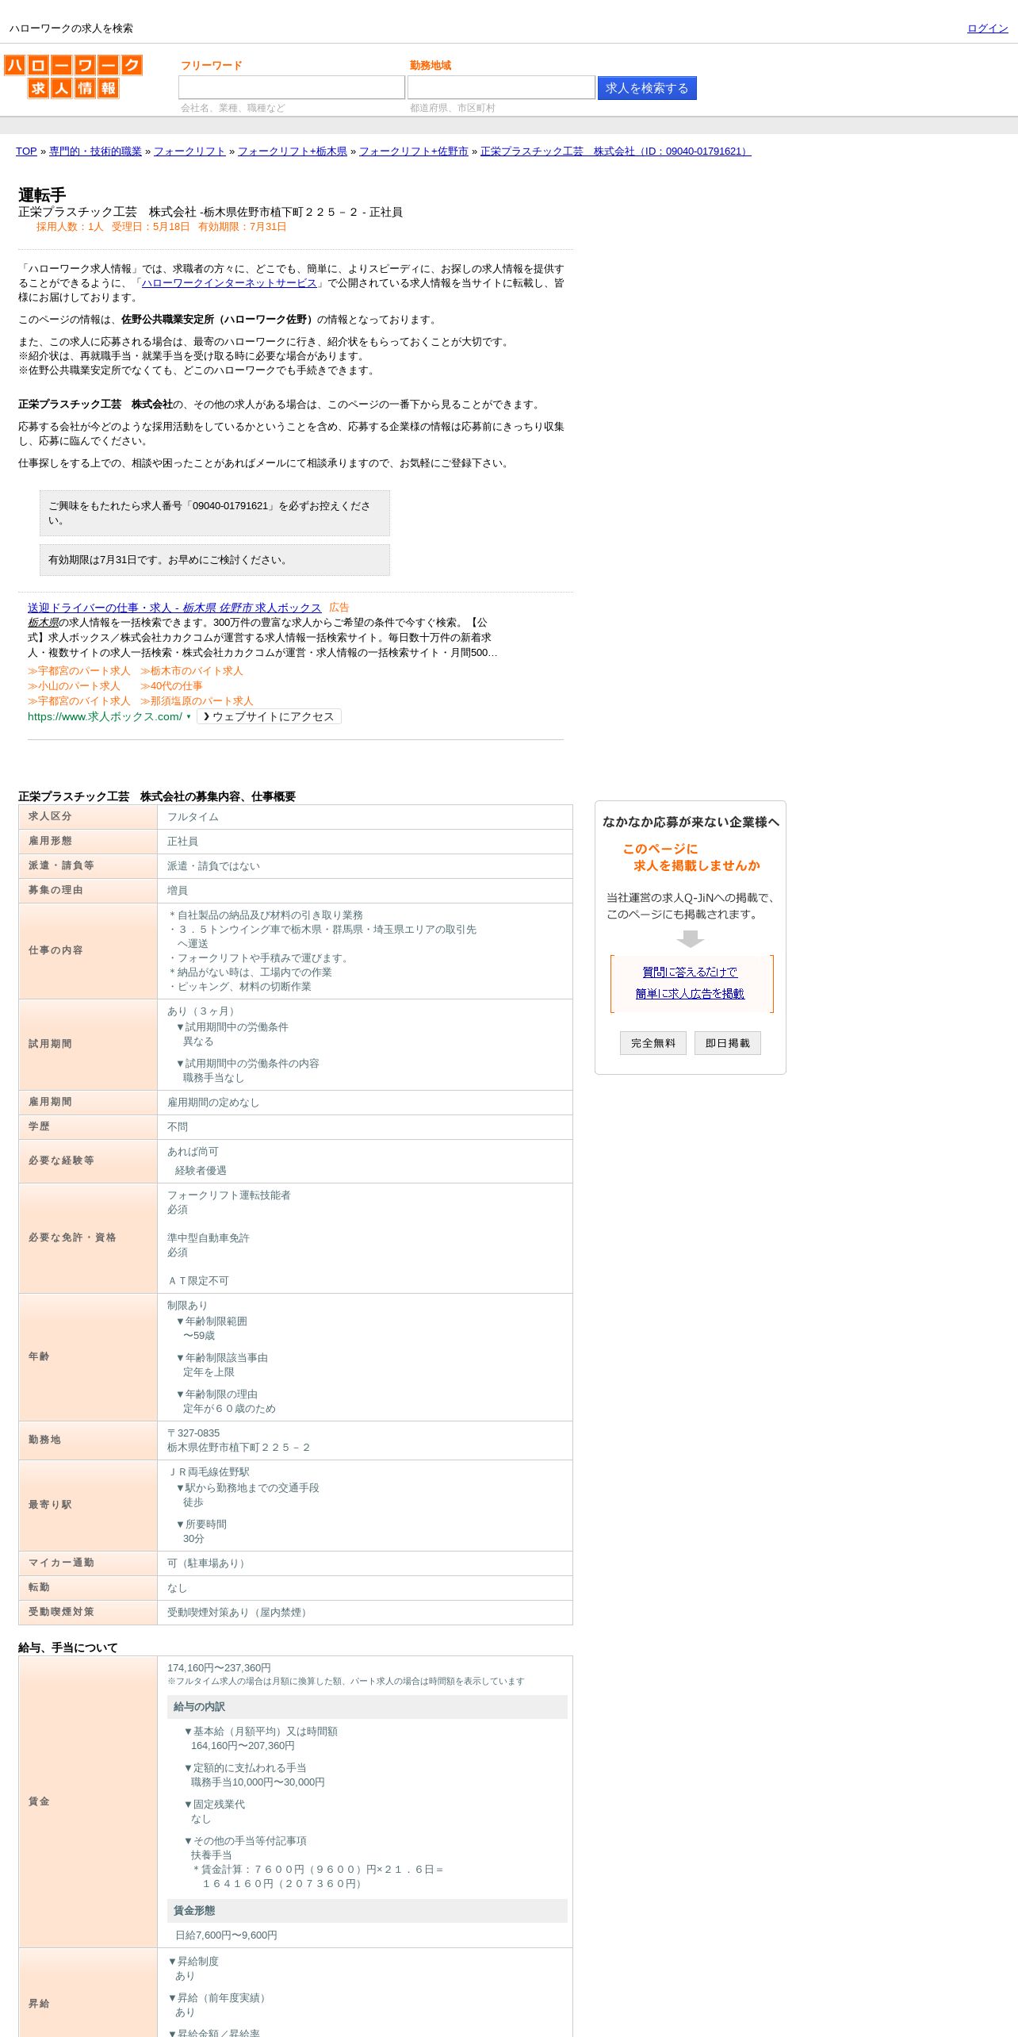Image resolution: width=1018 pixels, height=2037 pixels.
Task: Open 質問に答えるだけで link
Action: coord(690,972)
